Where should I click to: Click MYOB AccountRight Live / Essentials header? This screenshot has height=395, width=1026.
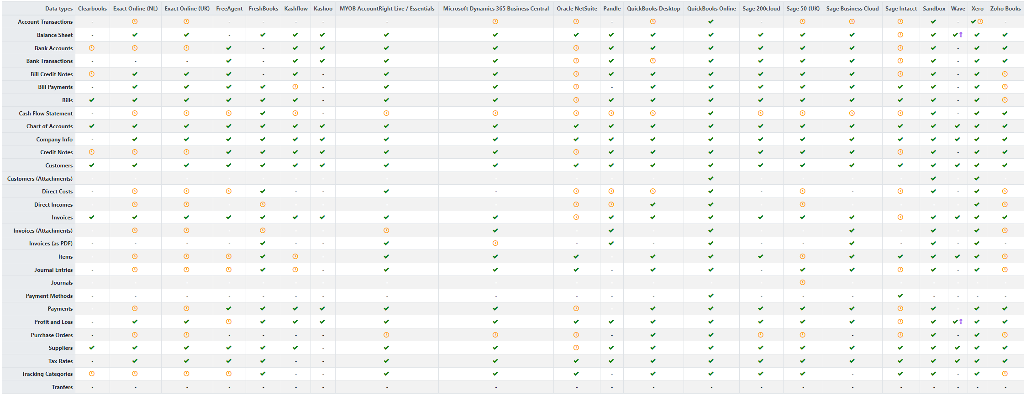pos(387,9)
